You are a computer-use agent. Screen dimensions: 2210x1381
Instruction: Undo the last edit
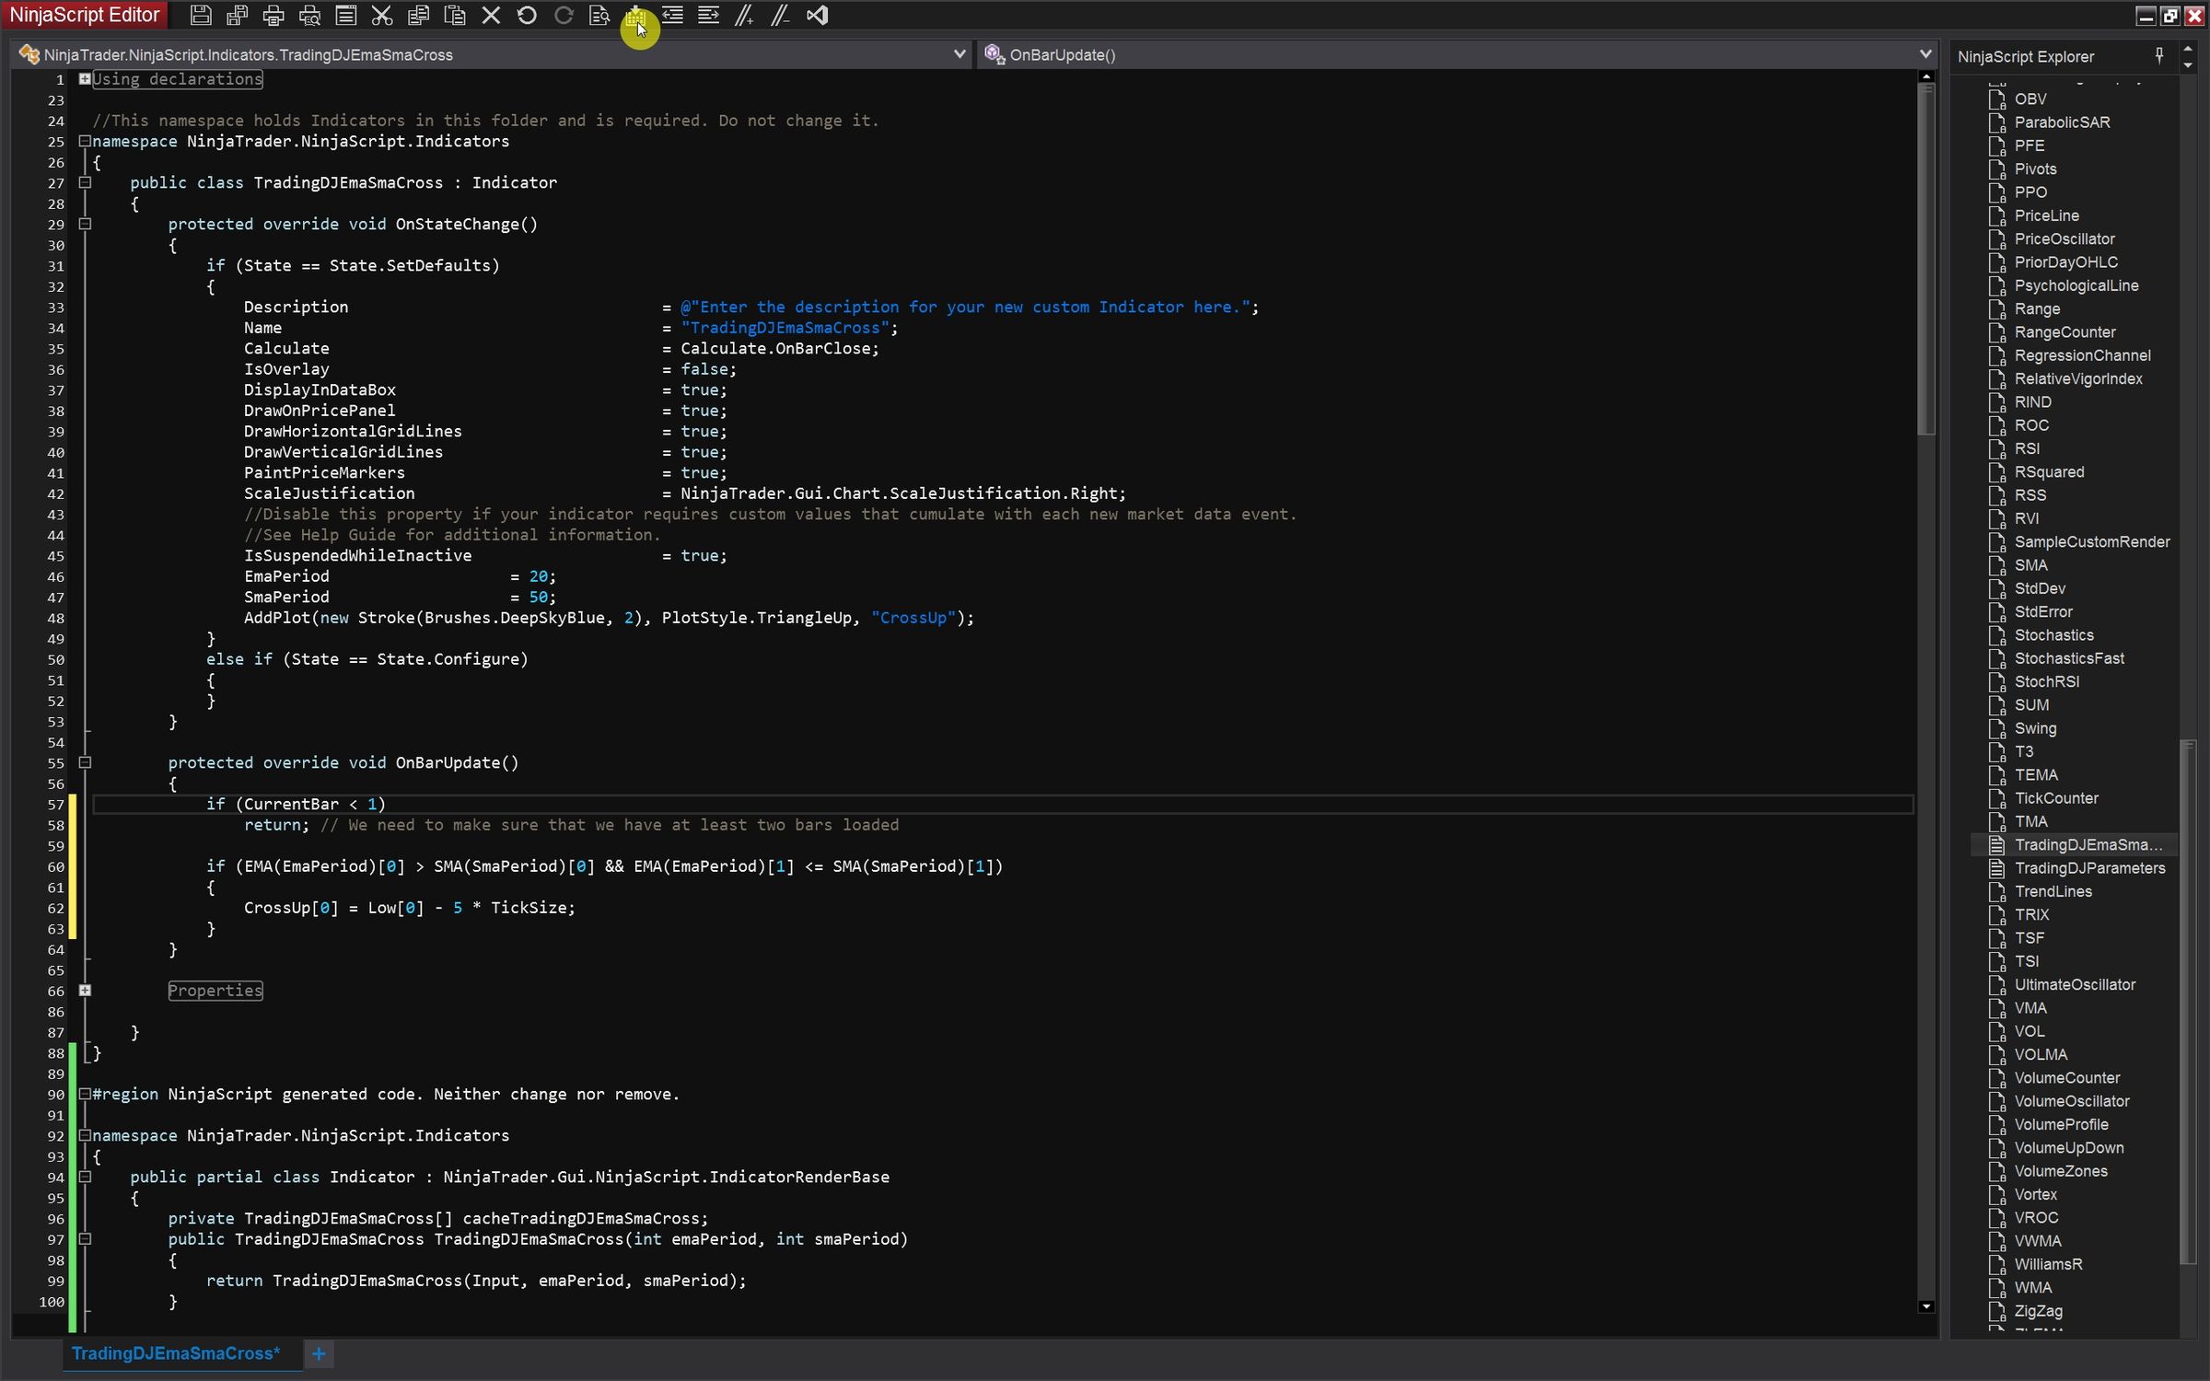[x=528, y=15]
